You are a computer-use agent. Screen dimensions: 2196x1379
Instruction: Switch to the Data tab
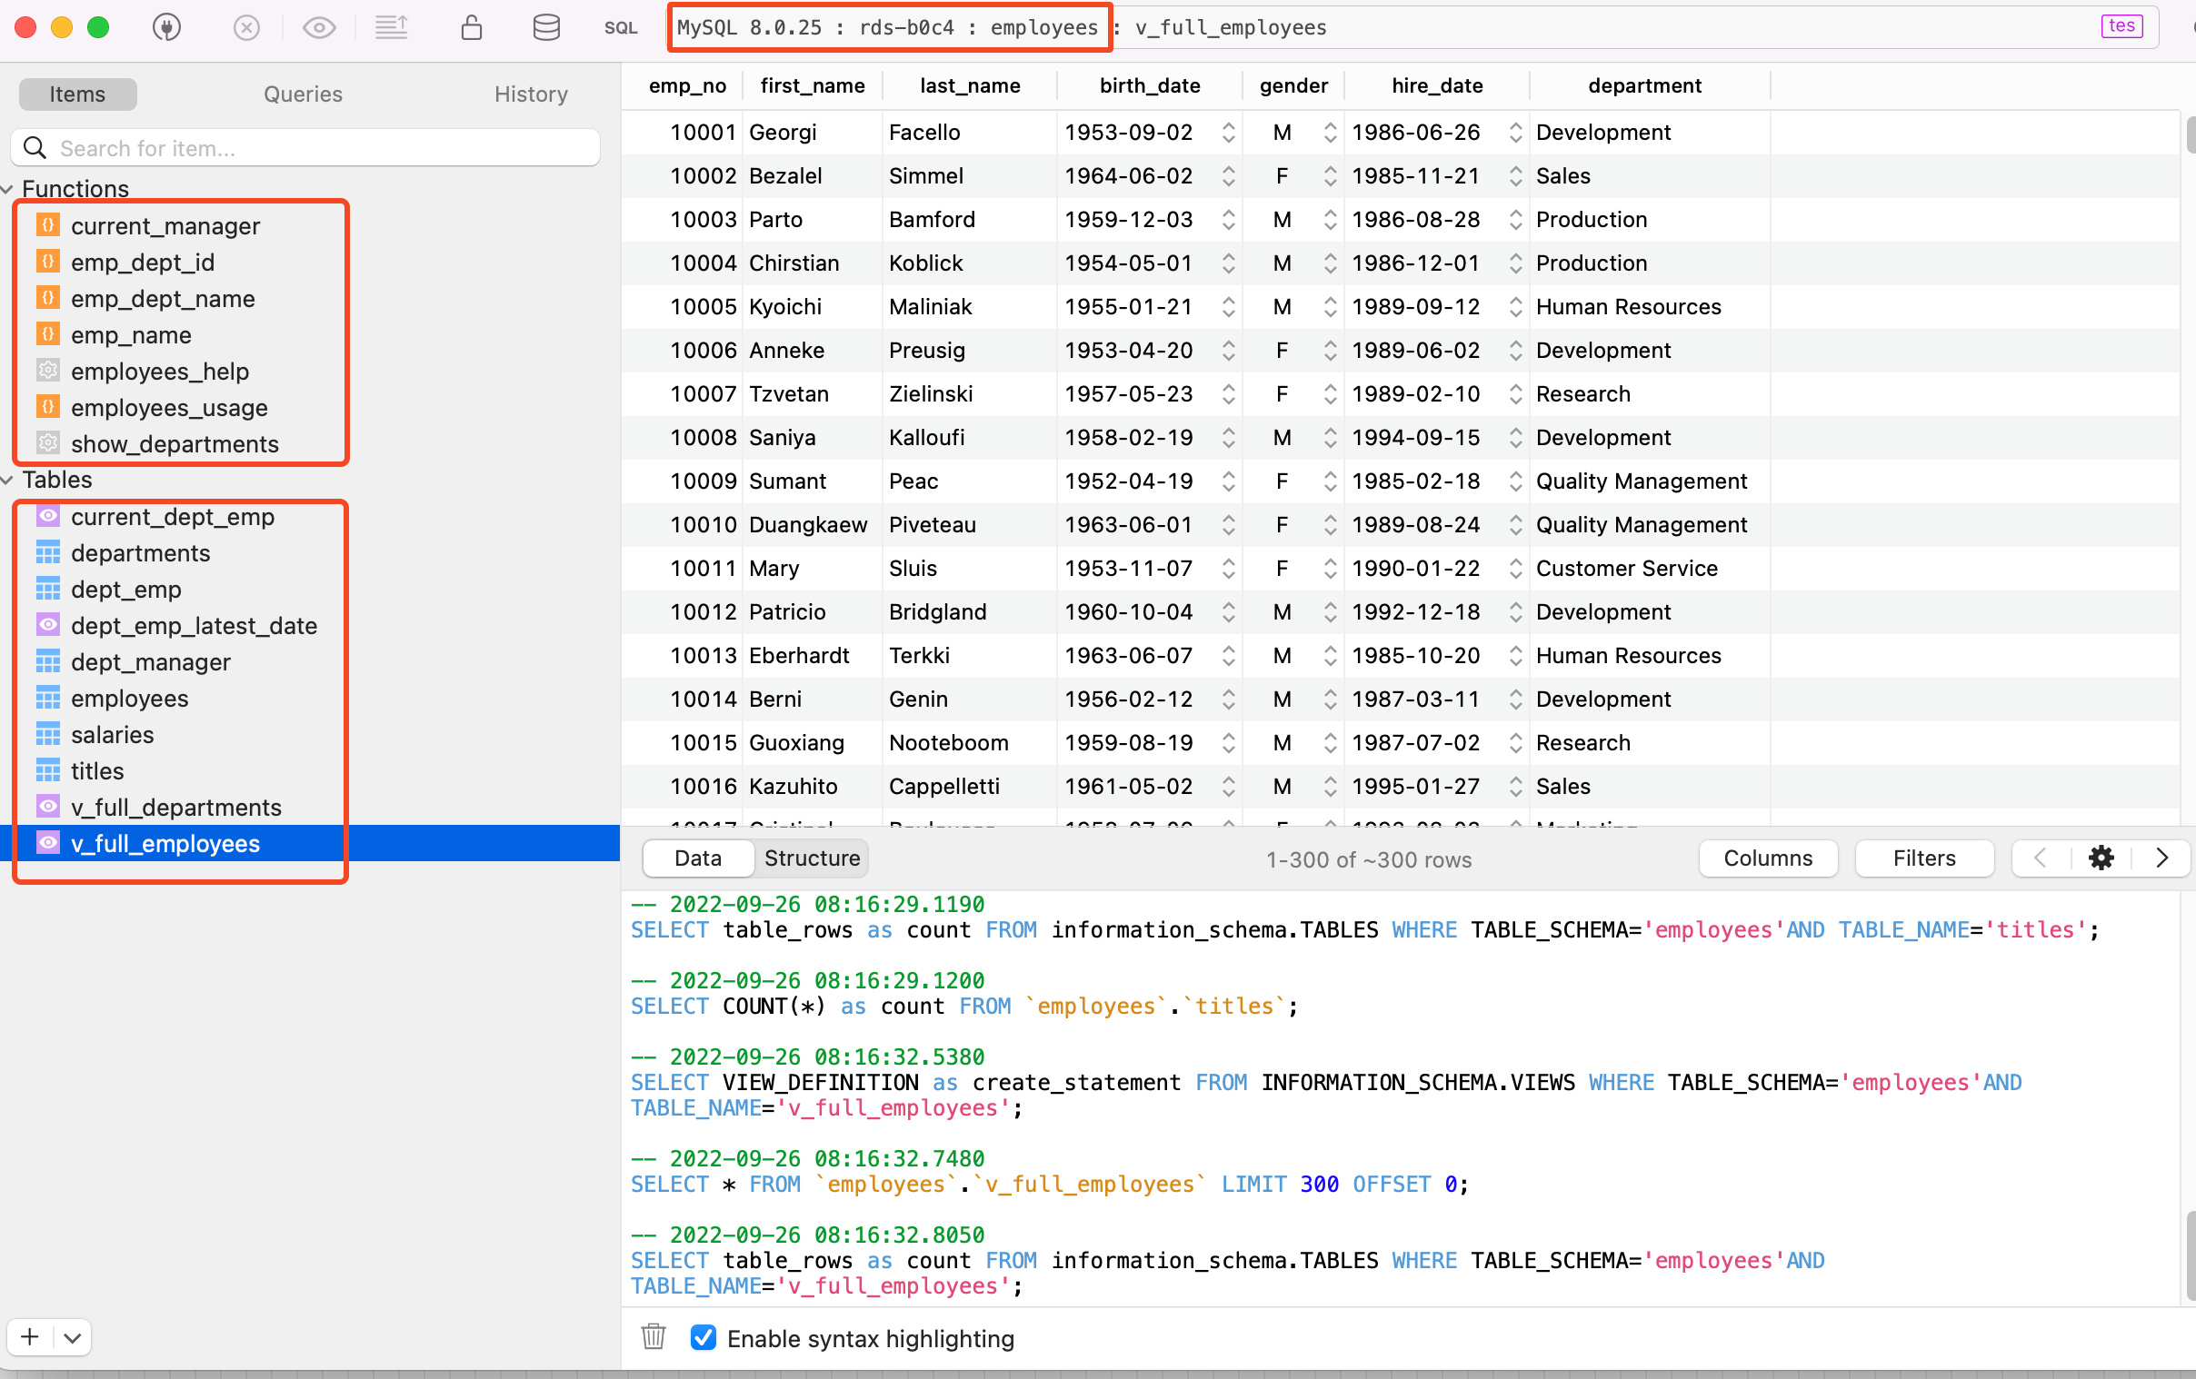[698, 858]
